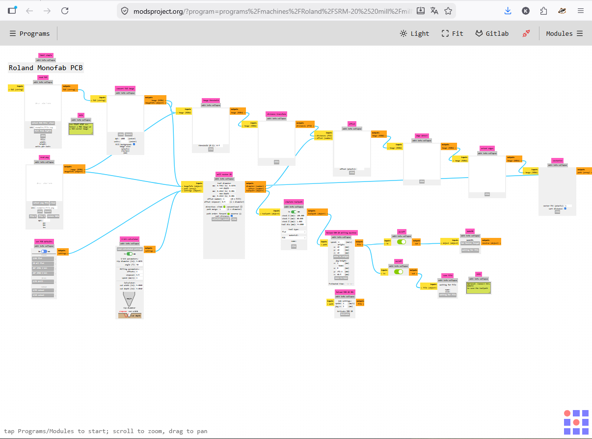Image resolution: width=592 pixels, height=439 pixels.
Task: Click Fit to fit view
Action: point(452,33)
